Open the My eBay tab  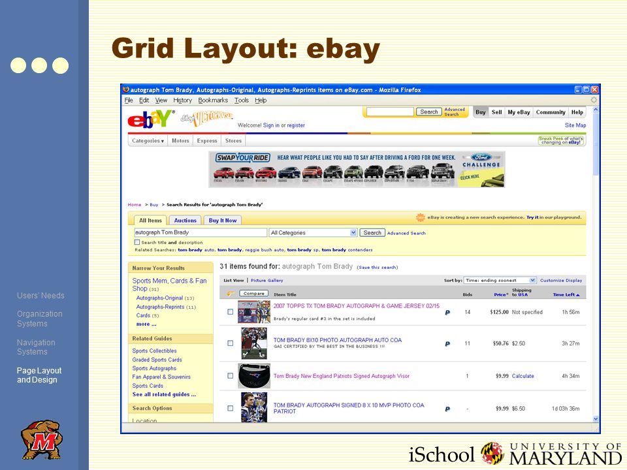click(519, 112)
